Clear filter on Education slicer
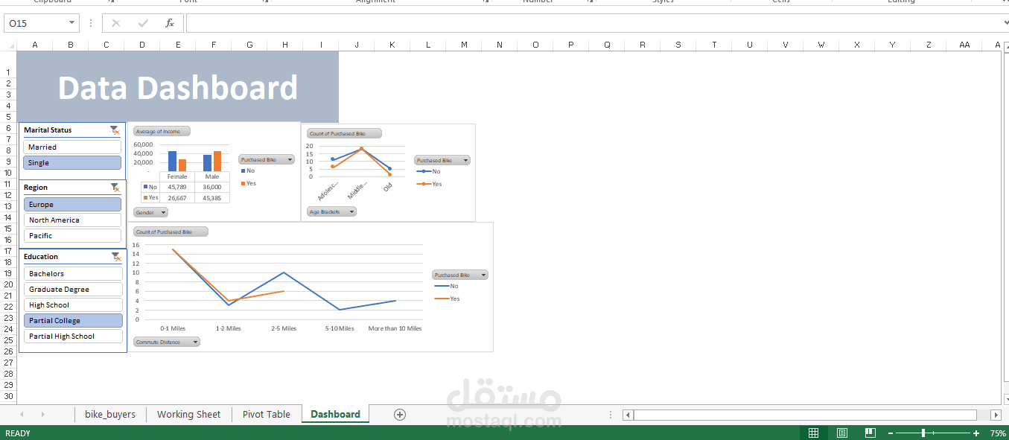Image resolution: width=1009 pixels, height=440 pixels. (x=115, y=257)
